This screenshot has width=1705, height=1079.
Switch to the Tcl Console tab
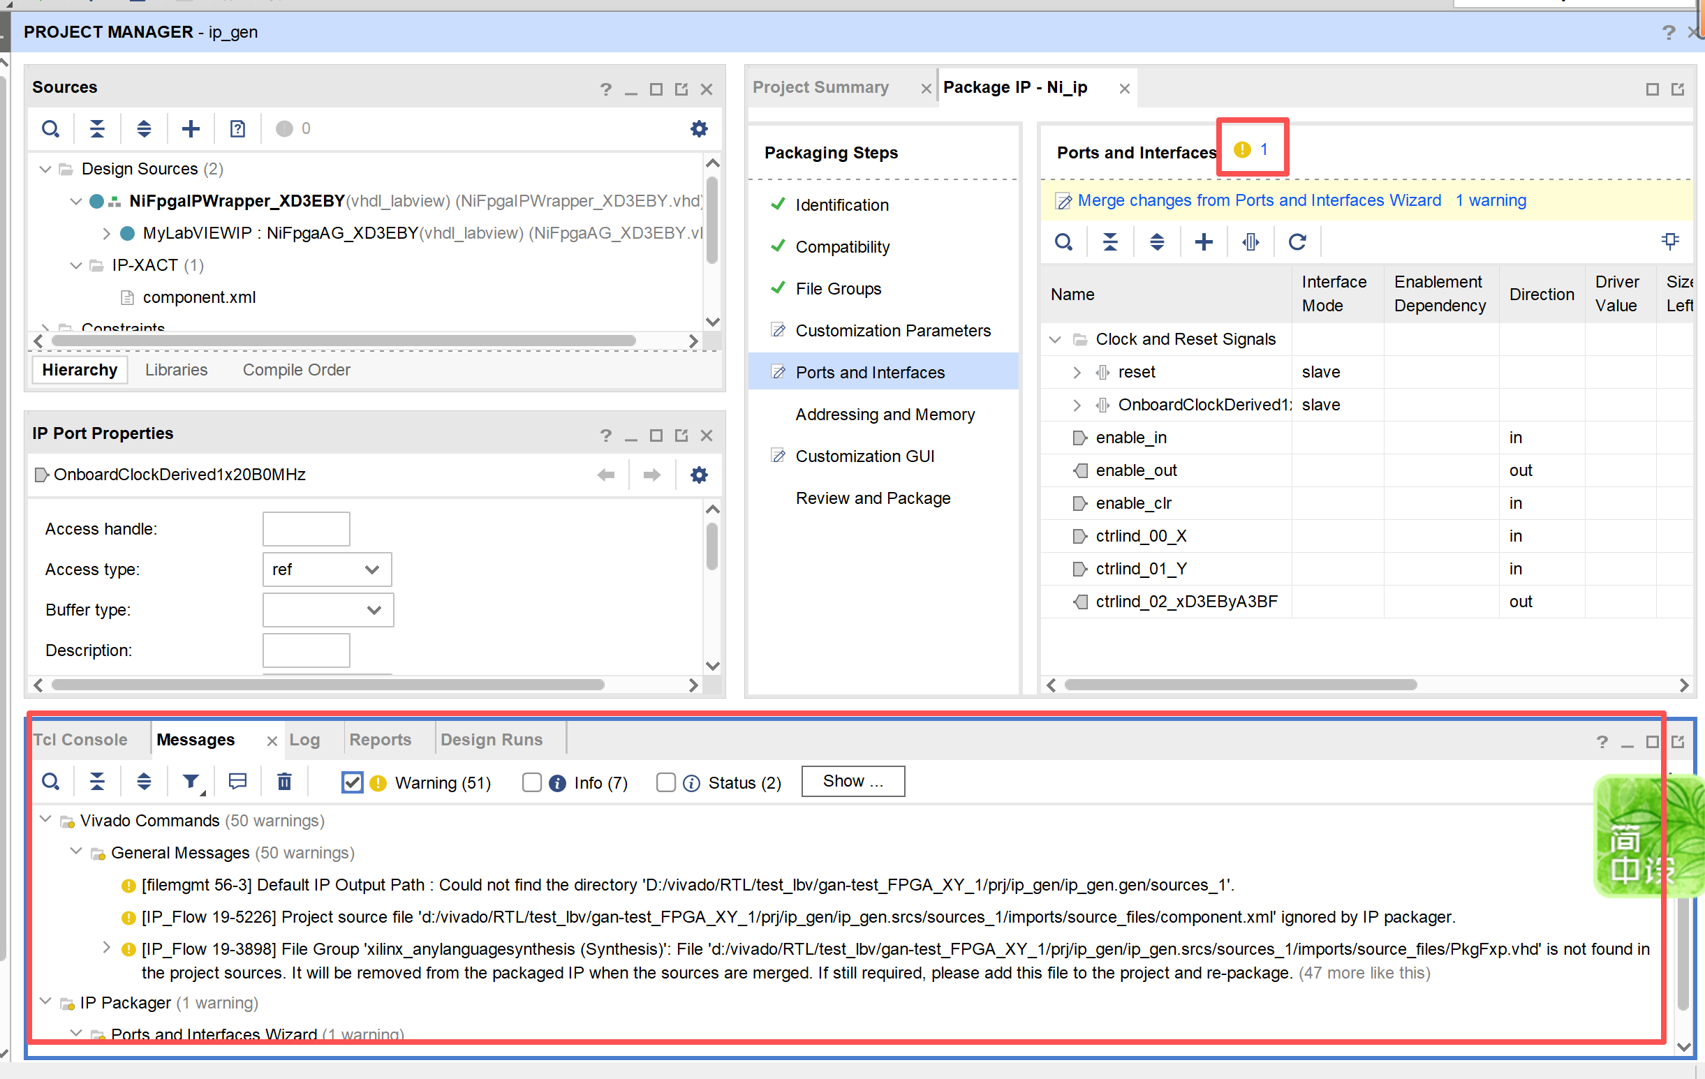tap(80, 740)
